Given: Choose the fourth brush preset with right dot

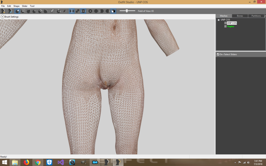Looking at the screenshot, I should [107, 11].
